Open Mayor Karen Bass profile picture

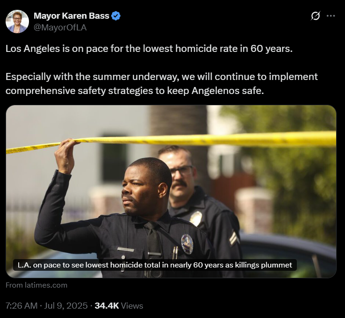point(17,22)
